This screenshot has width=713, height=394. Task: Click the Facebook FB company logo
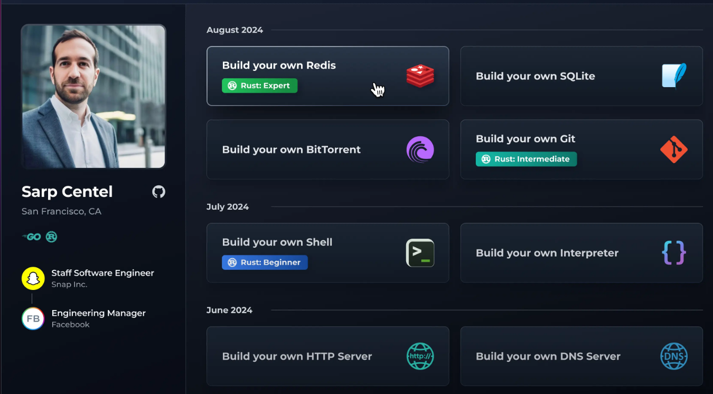[x=33, y=318]
